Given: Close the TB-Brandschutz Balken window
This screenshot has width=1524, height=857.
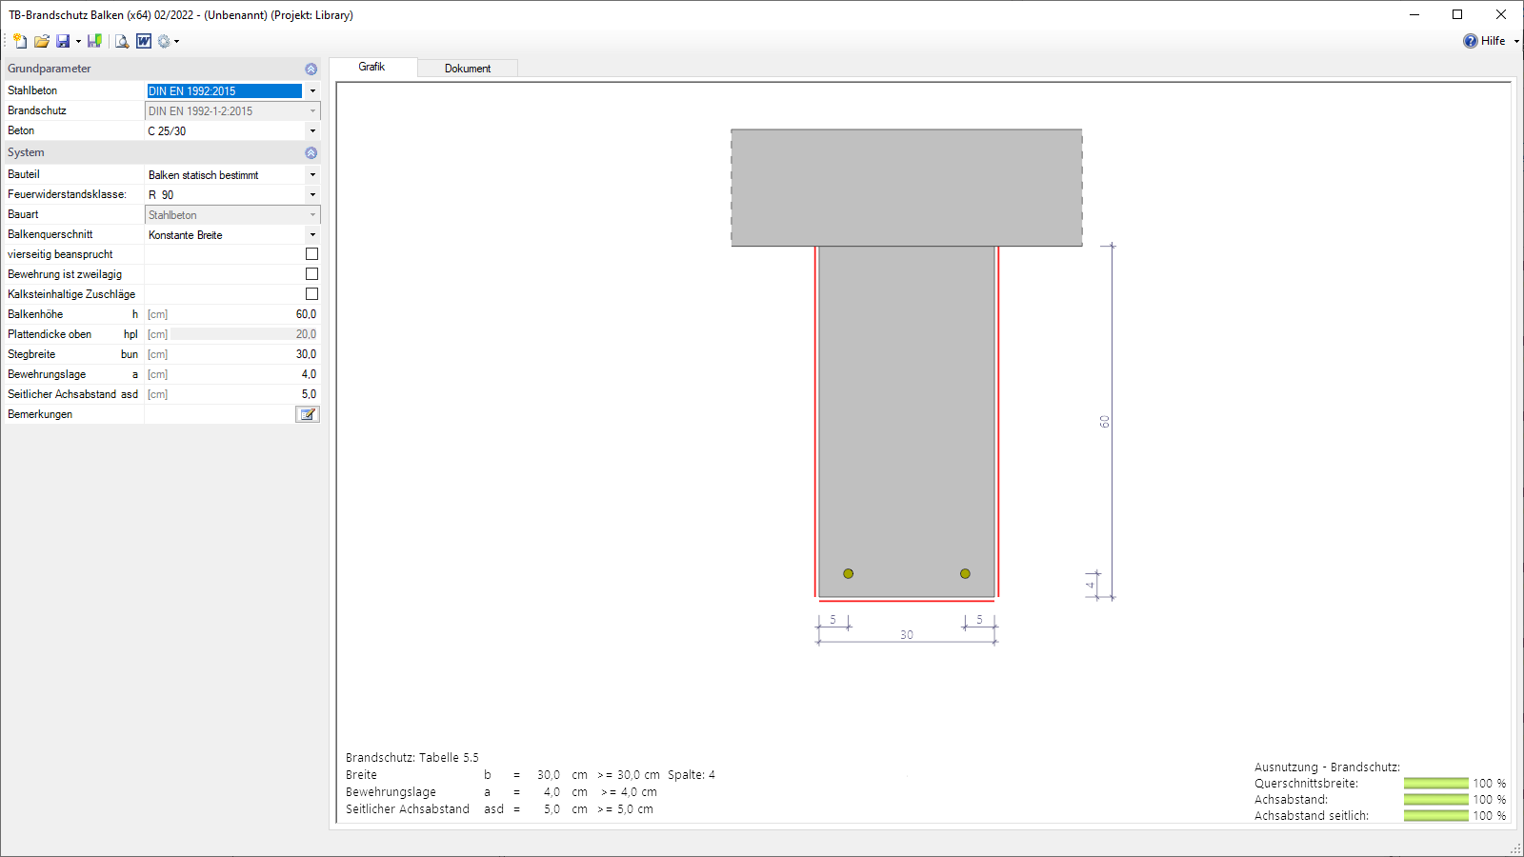Looking at the screenshot, I should [x=1501, y=14].
